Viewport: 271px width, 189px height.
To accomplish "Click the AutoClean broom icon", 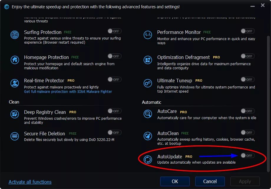I will point(148,136).
